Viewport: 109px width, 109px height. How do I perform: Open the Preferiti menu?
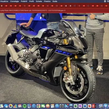point(24,1)
